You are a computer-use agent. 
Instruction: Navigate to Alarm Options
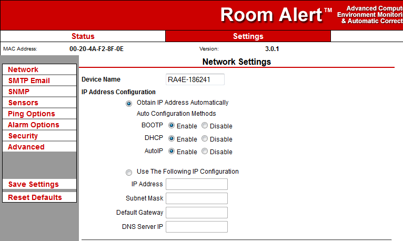(x=39, y=125)
